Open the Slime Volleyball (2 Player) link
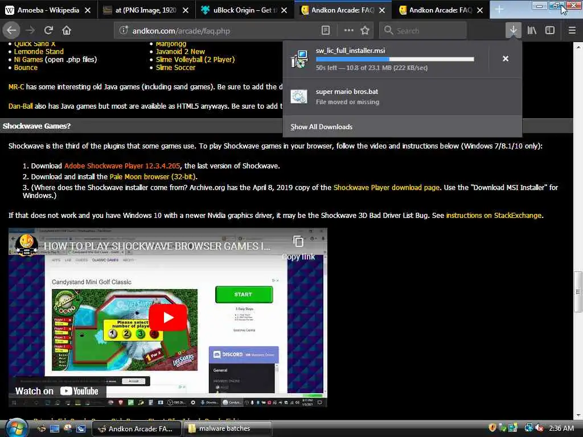The height and width of the screenshot is (437, 583). (195, 59)
